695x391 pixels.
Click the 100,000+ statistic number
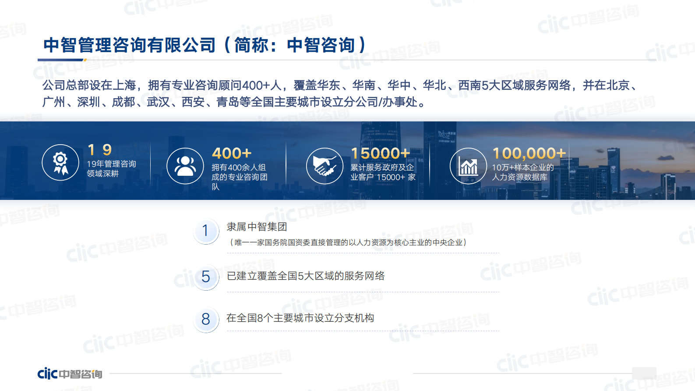tap(529, 153)
